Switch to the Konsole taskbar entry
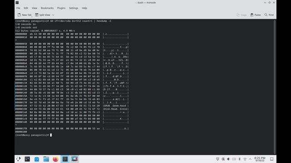 65,159
